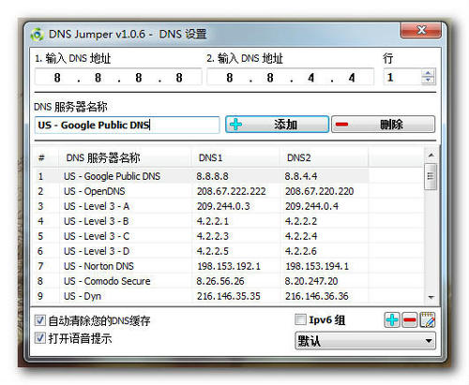Click the DNS list scrollbar thumb
The height and width of the screenshot is (385, 469).
coord(431,176)
